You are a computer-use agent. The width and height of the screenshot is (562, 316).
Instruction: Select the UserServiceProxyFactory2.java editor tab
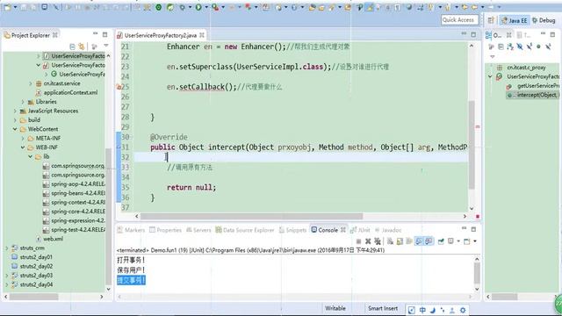pyautogui.click(x=161, y=35)
